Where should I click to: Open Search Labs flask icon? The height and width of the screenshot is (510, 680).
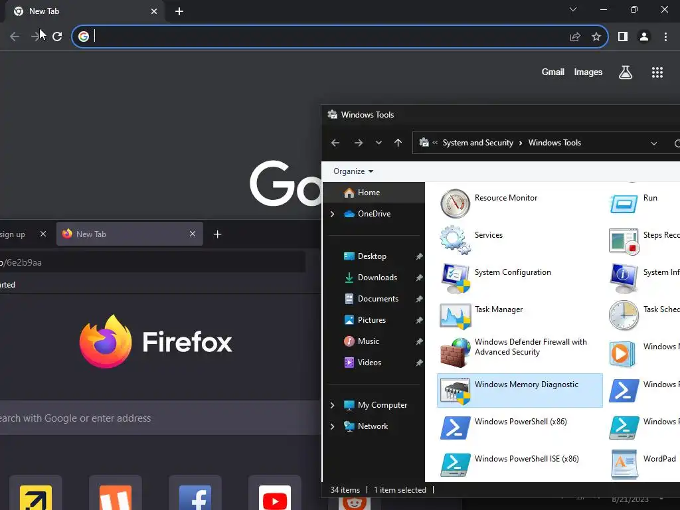click(626, 72)
